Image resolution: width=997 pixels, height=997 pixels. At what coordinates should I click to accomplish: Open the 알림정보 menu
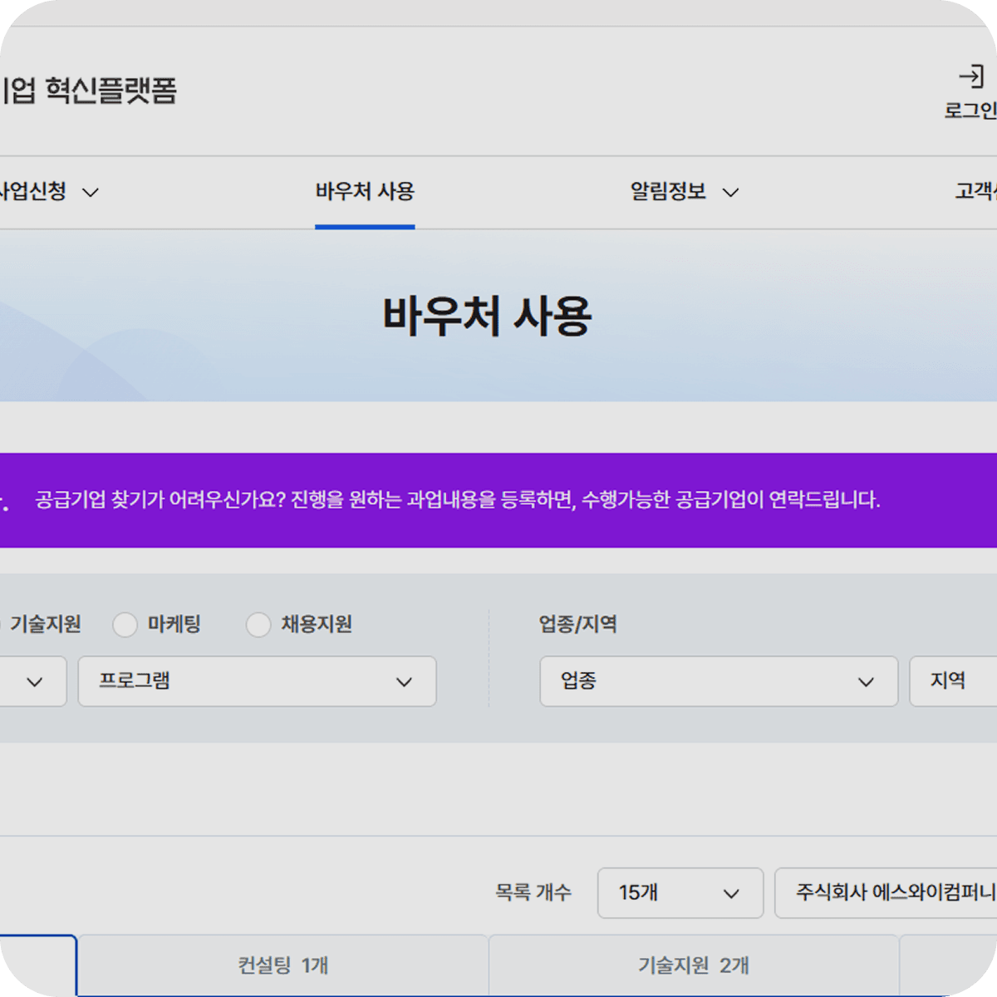[x=668, y=191]
